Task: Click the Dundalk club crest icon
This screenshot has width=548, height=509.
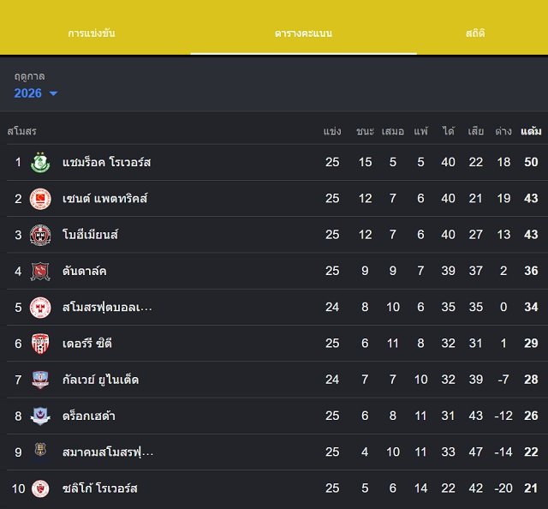Action: (40, 271)
